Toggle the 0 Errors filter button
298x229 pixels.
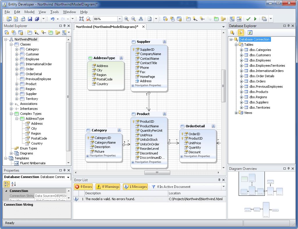click(x=84, y=187)
